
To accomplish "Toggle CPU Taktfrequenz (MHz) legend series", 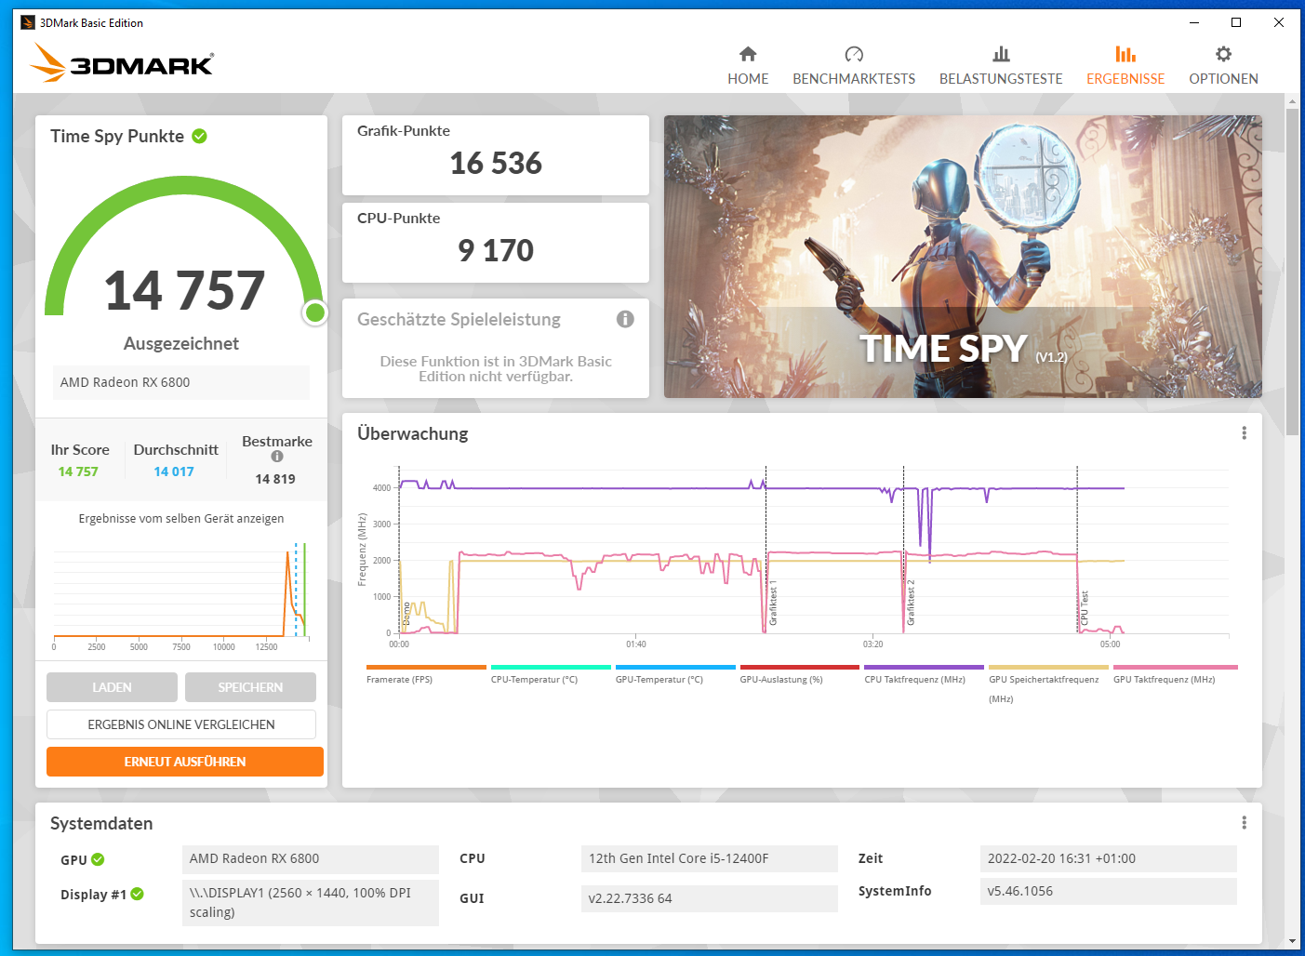I will 924,674.
